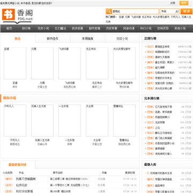Click the 元尊 hot search link
193x193 pixels.
(x=127, y=17)
